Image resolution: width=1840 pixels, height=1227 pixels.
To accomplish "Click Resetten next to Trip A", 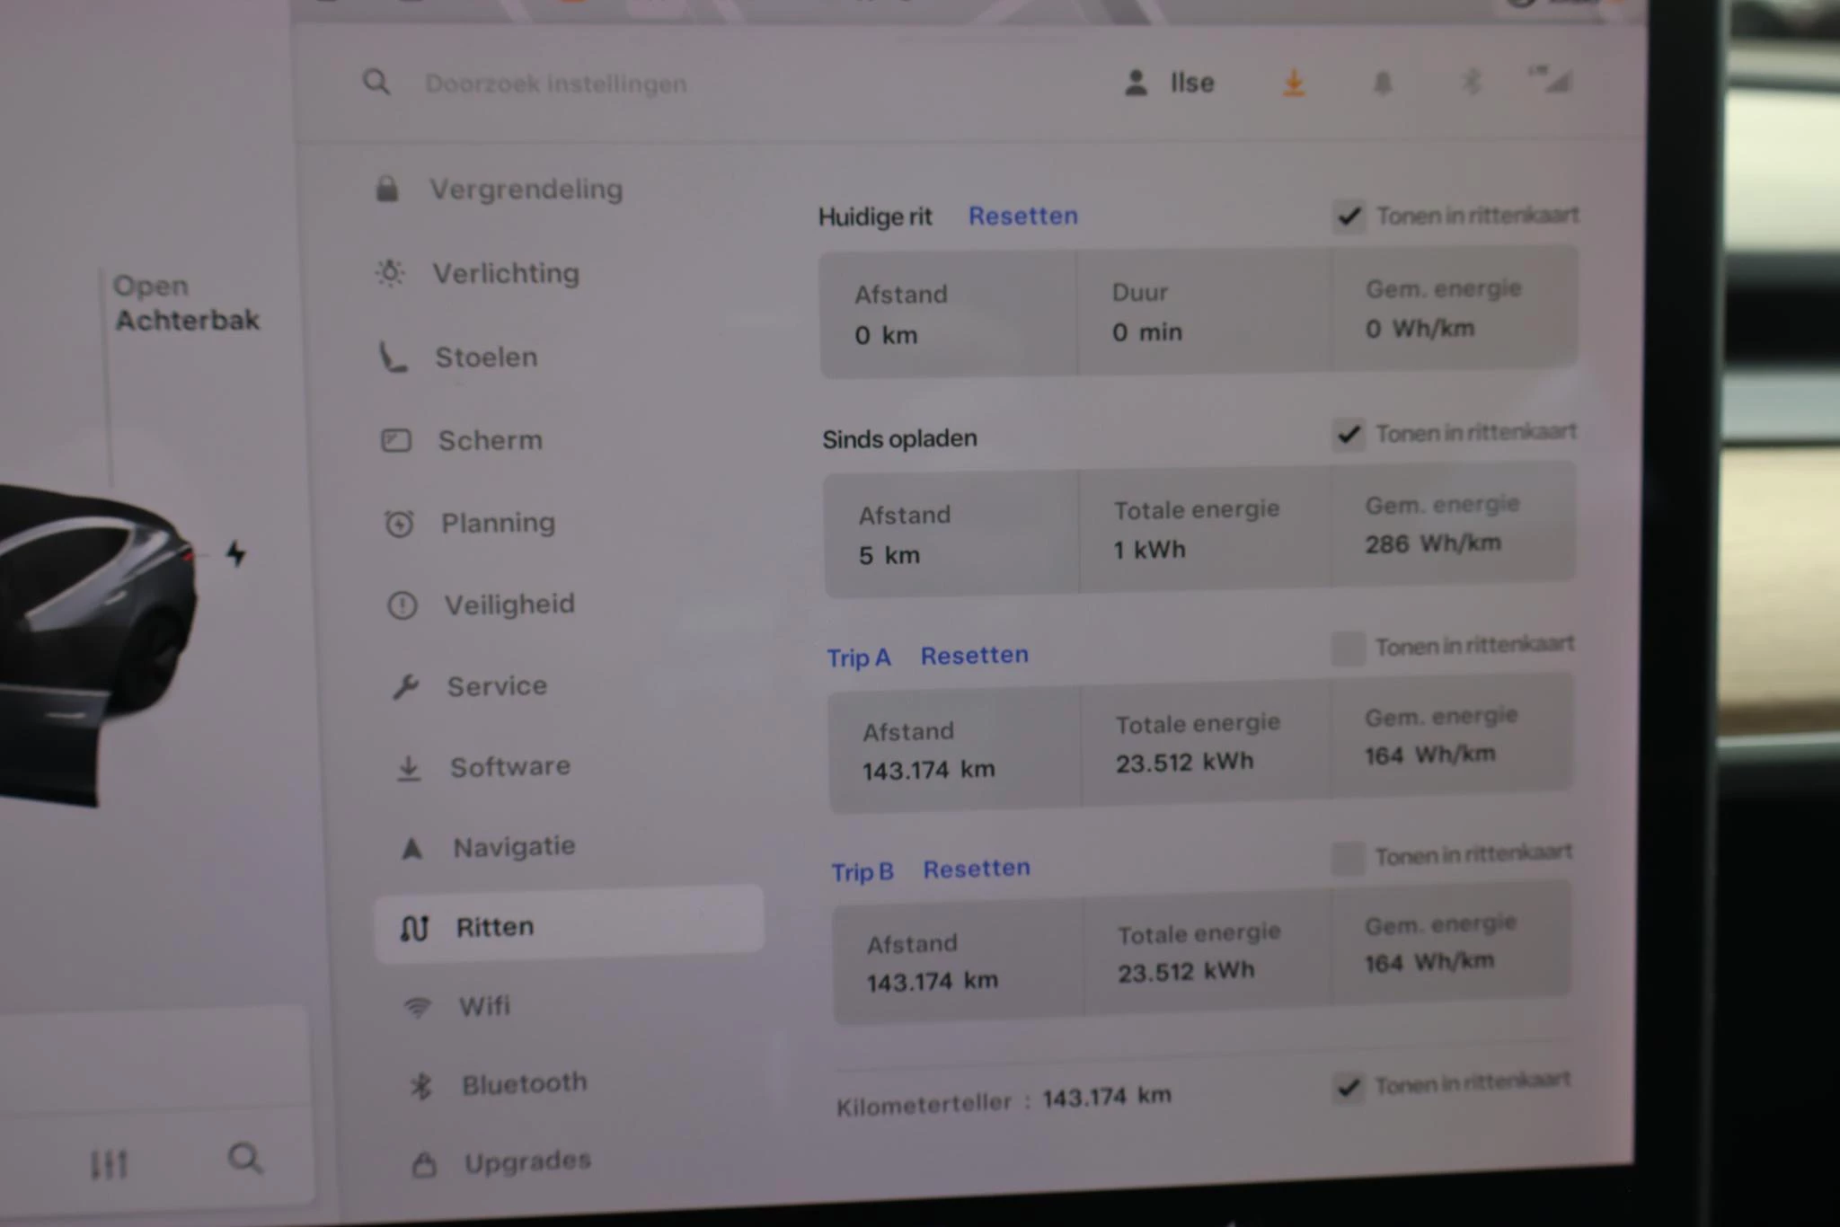I will (976, 655).
